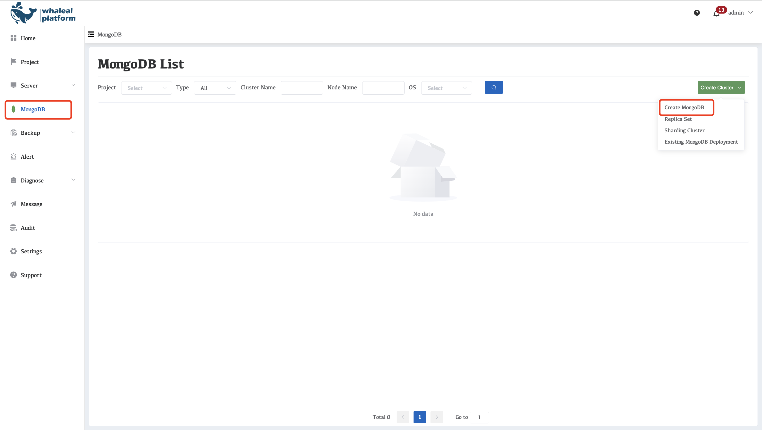Open the Project filter dropdown
762x430 pixels.
click(x=146, y=88)
